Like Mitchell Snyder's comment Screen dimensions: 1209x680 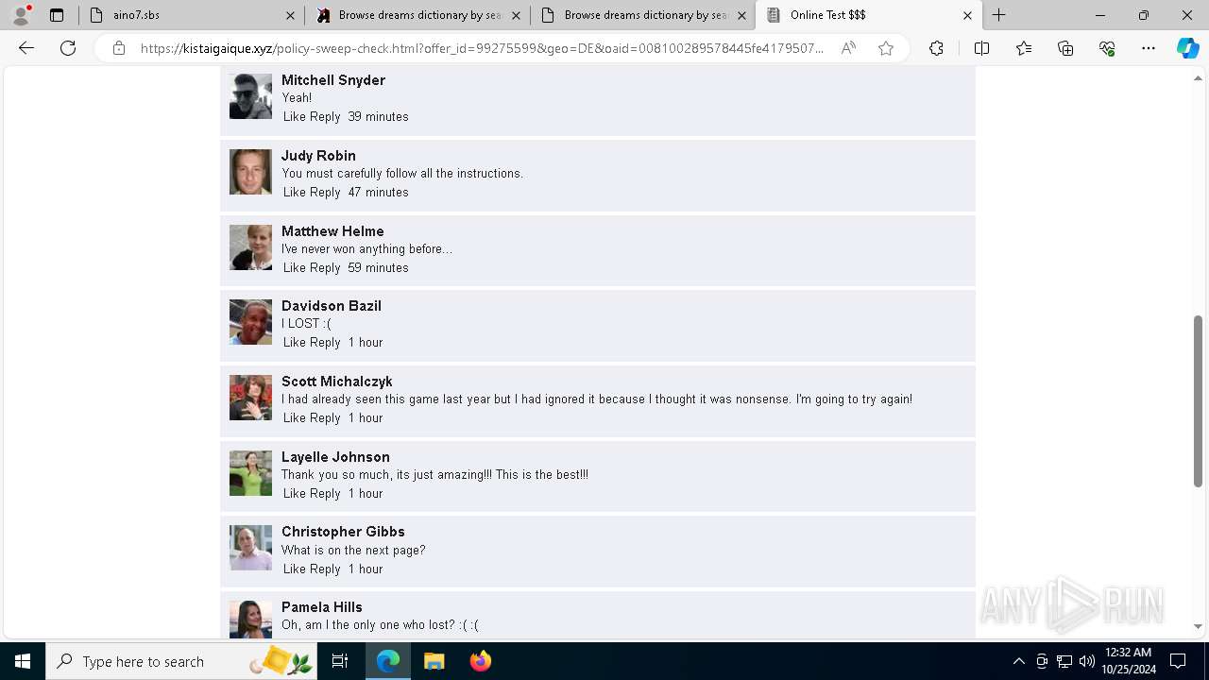click(x=295, y=116)
